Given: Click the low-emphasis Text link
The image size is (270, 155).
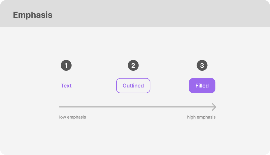Looking at the screenshot, I should coord(66,86).
